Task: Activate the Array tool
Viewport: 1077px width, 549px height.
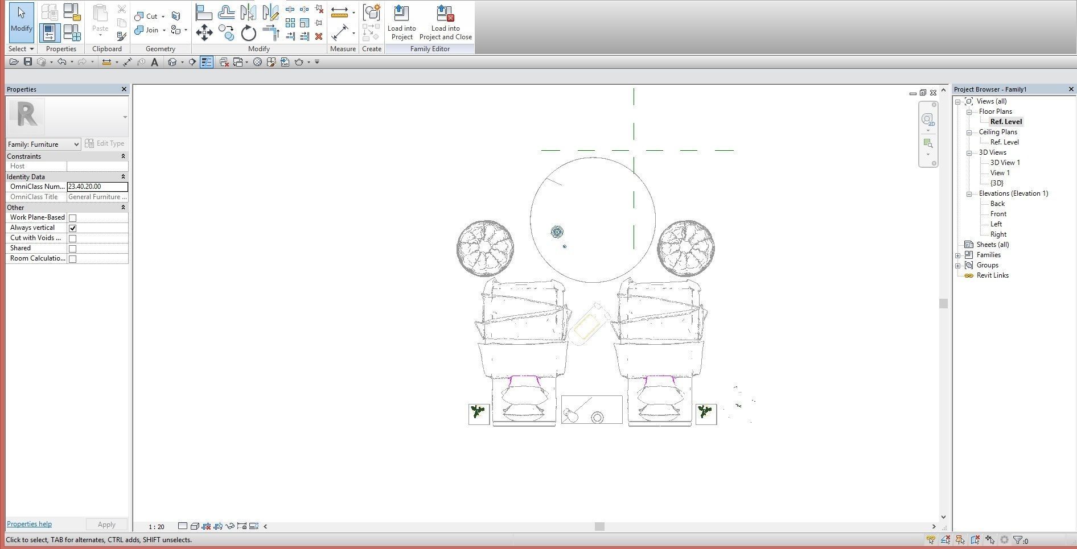Action: 290,23
